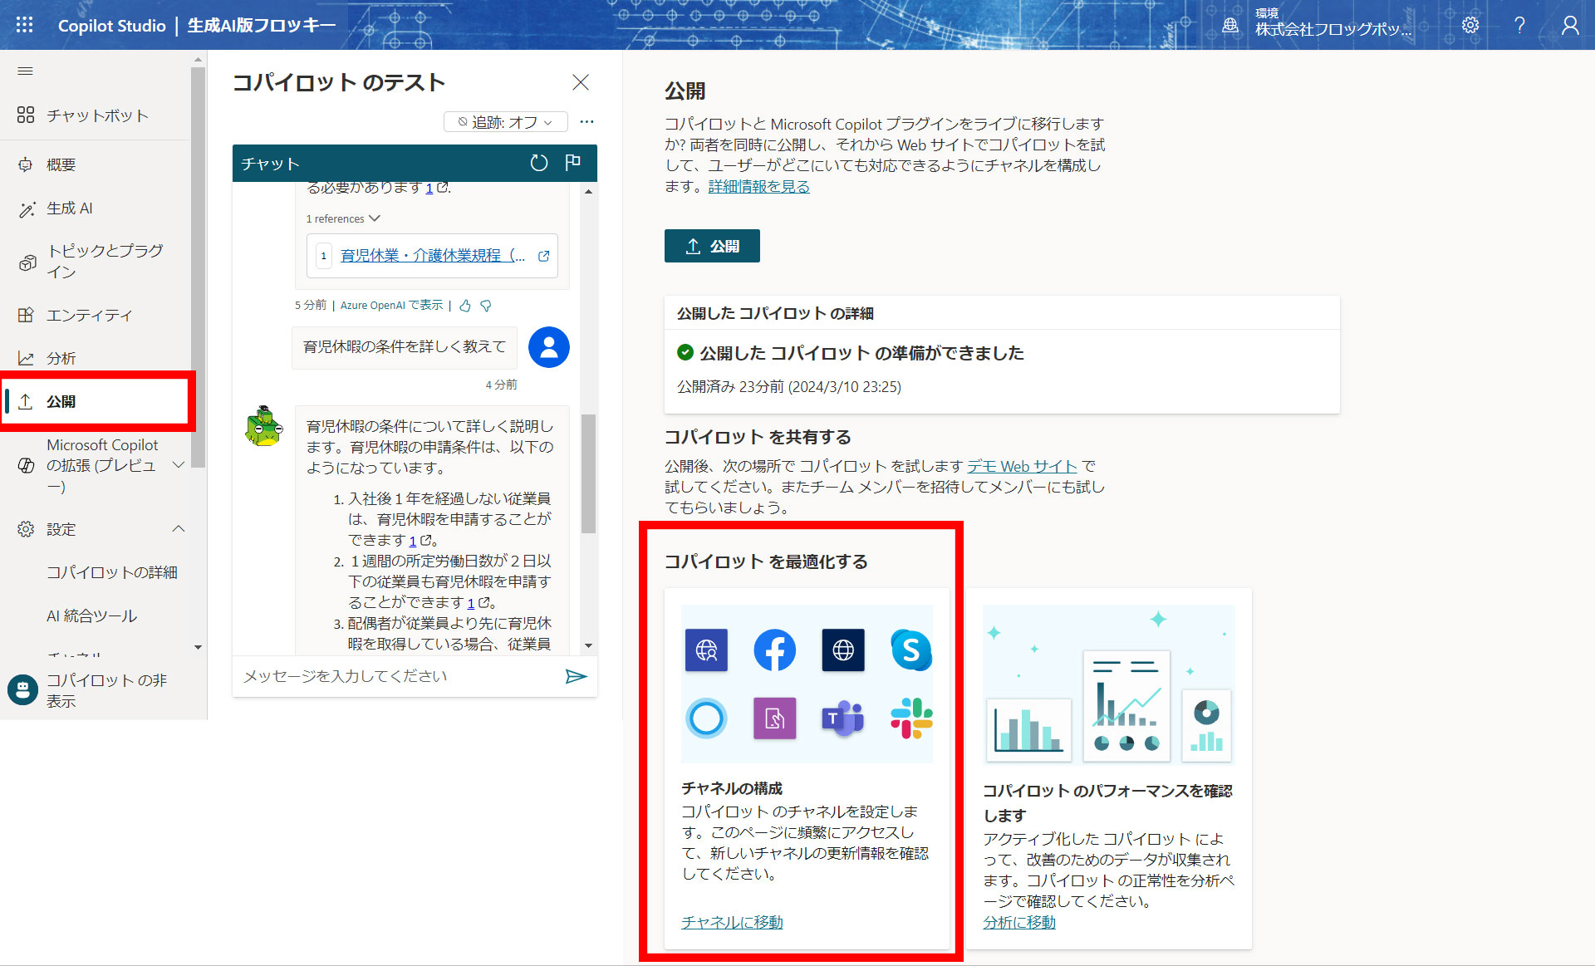Open 詳細情報を見る link
Viewport: 1595px width, 966px height.
click(758, 186)
